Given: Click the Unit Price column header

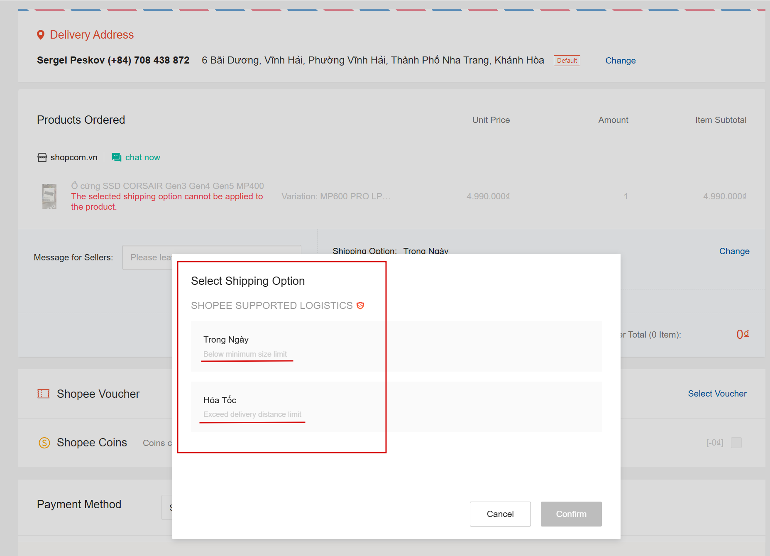Looking at the screenshot, I should 491,120.
